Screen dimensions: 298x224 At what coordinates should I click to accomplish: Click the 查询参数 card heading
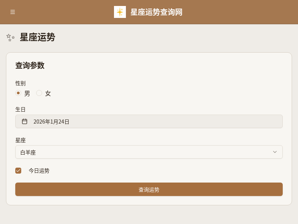pos(30,65)
